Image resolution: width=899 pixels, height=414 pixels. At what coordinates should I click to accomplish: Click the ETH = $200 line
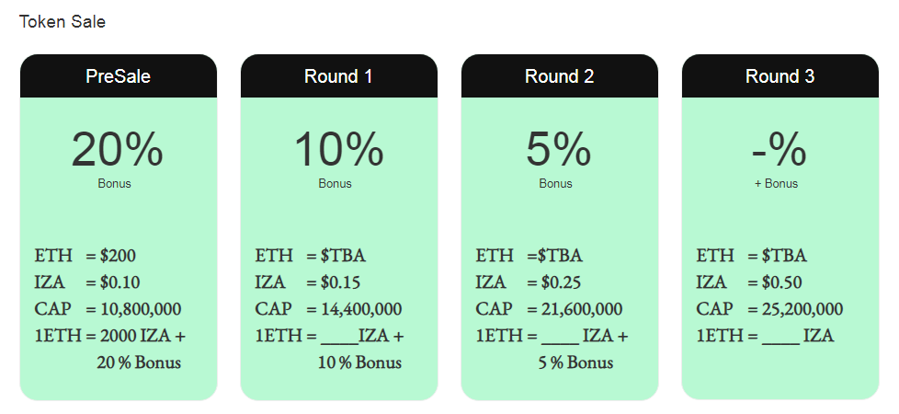(85, 256)
